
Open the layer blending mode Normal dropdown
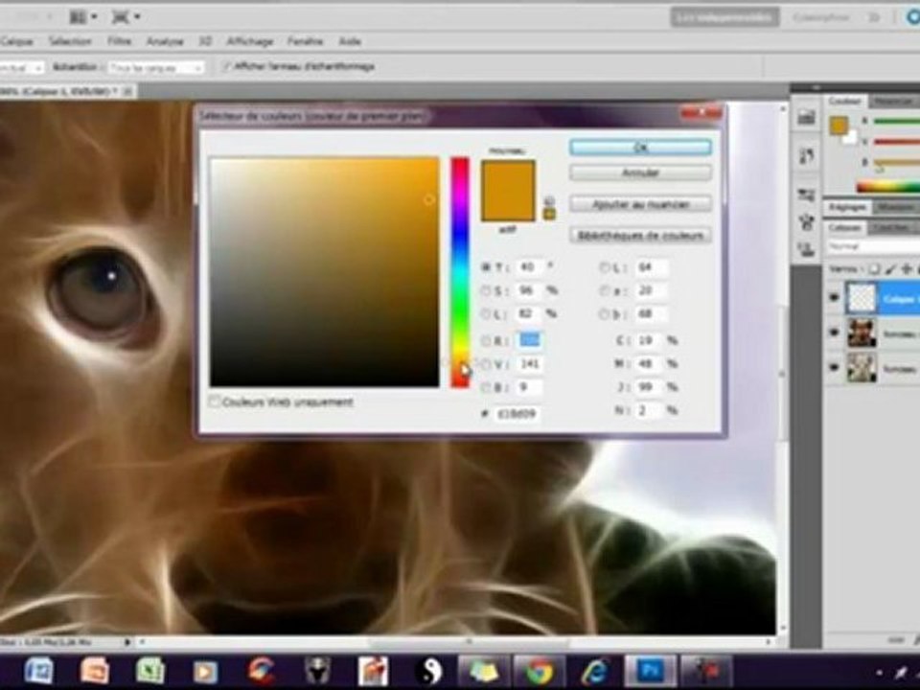click(873, 246)
